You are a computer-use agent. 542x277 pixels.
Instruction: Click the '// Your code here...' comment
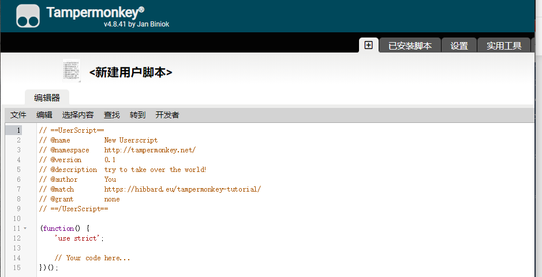tap(92, 258)
